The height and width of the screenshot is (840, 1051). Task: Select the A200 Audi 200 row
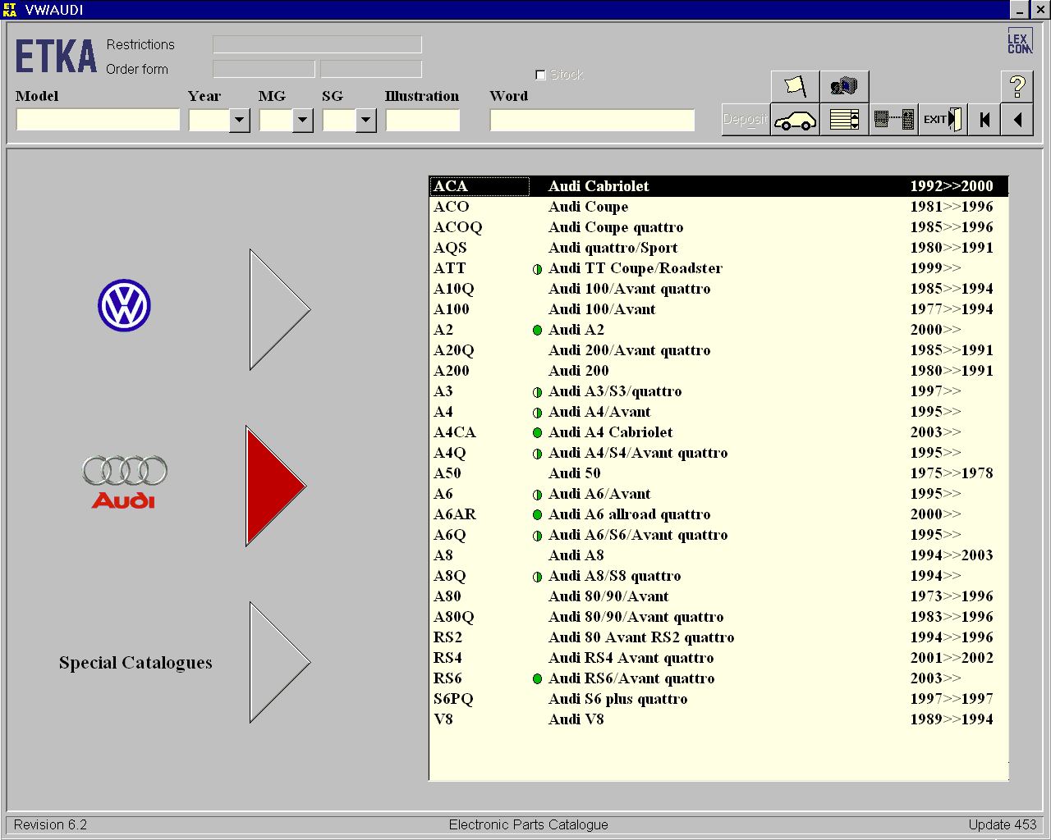pos(718,371)
